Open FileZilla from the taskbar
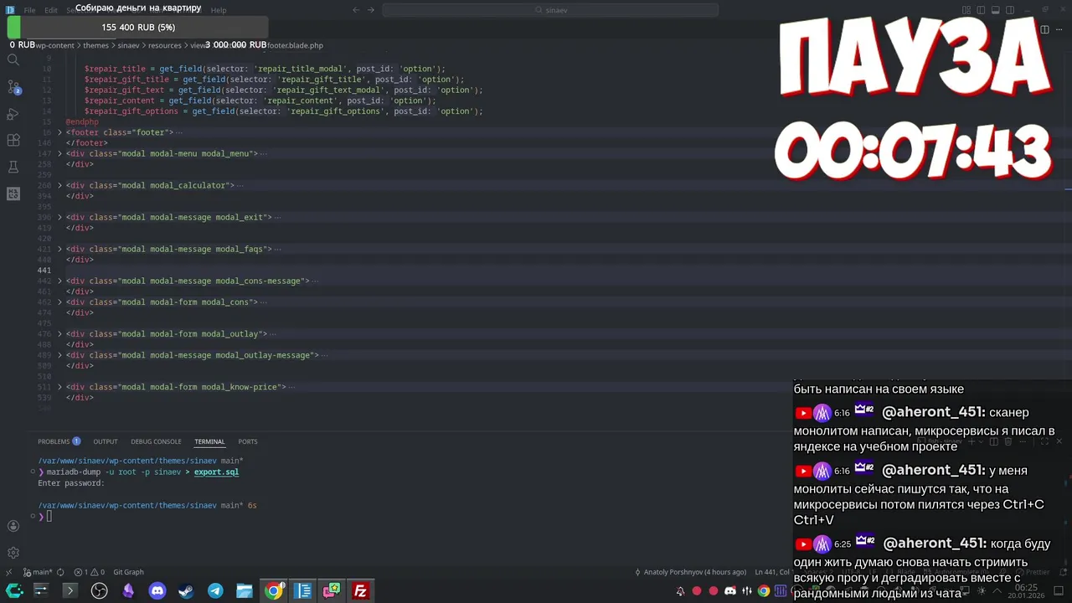1072x603 pixels. (360, 591)
